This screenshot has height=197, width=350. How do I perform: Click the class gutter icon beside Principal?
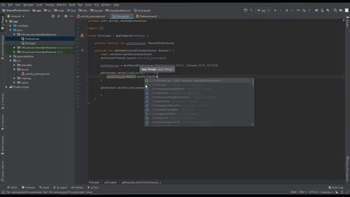tap(82, 36)
